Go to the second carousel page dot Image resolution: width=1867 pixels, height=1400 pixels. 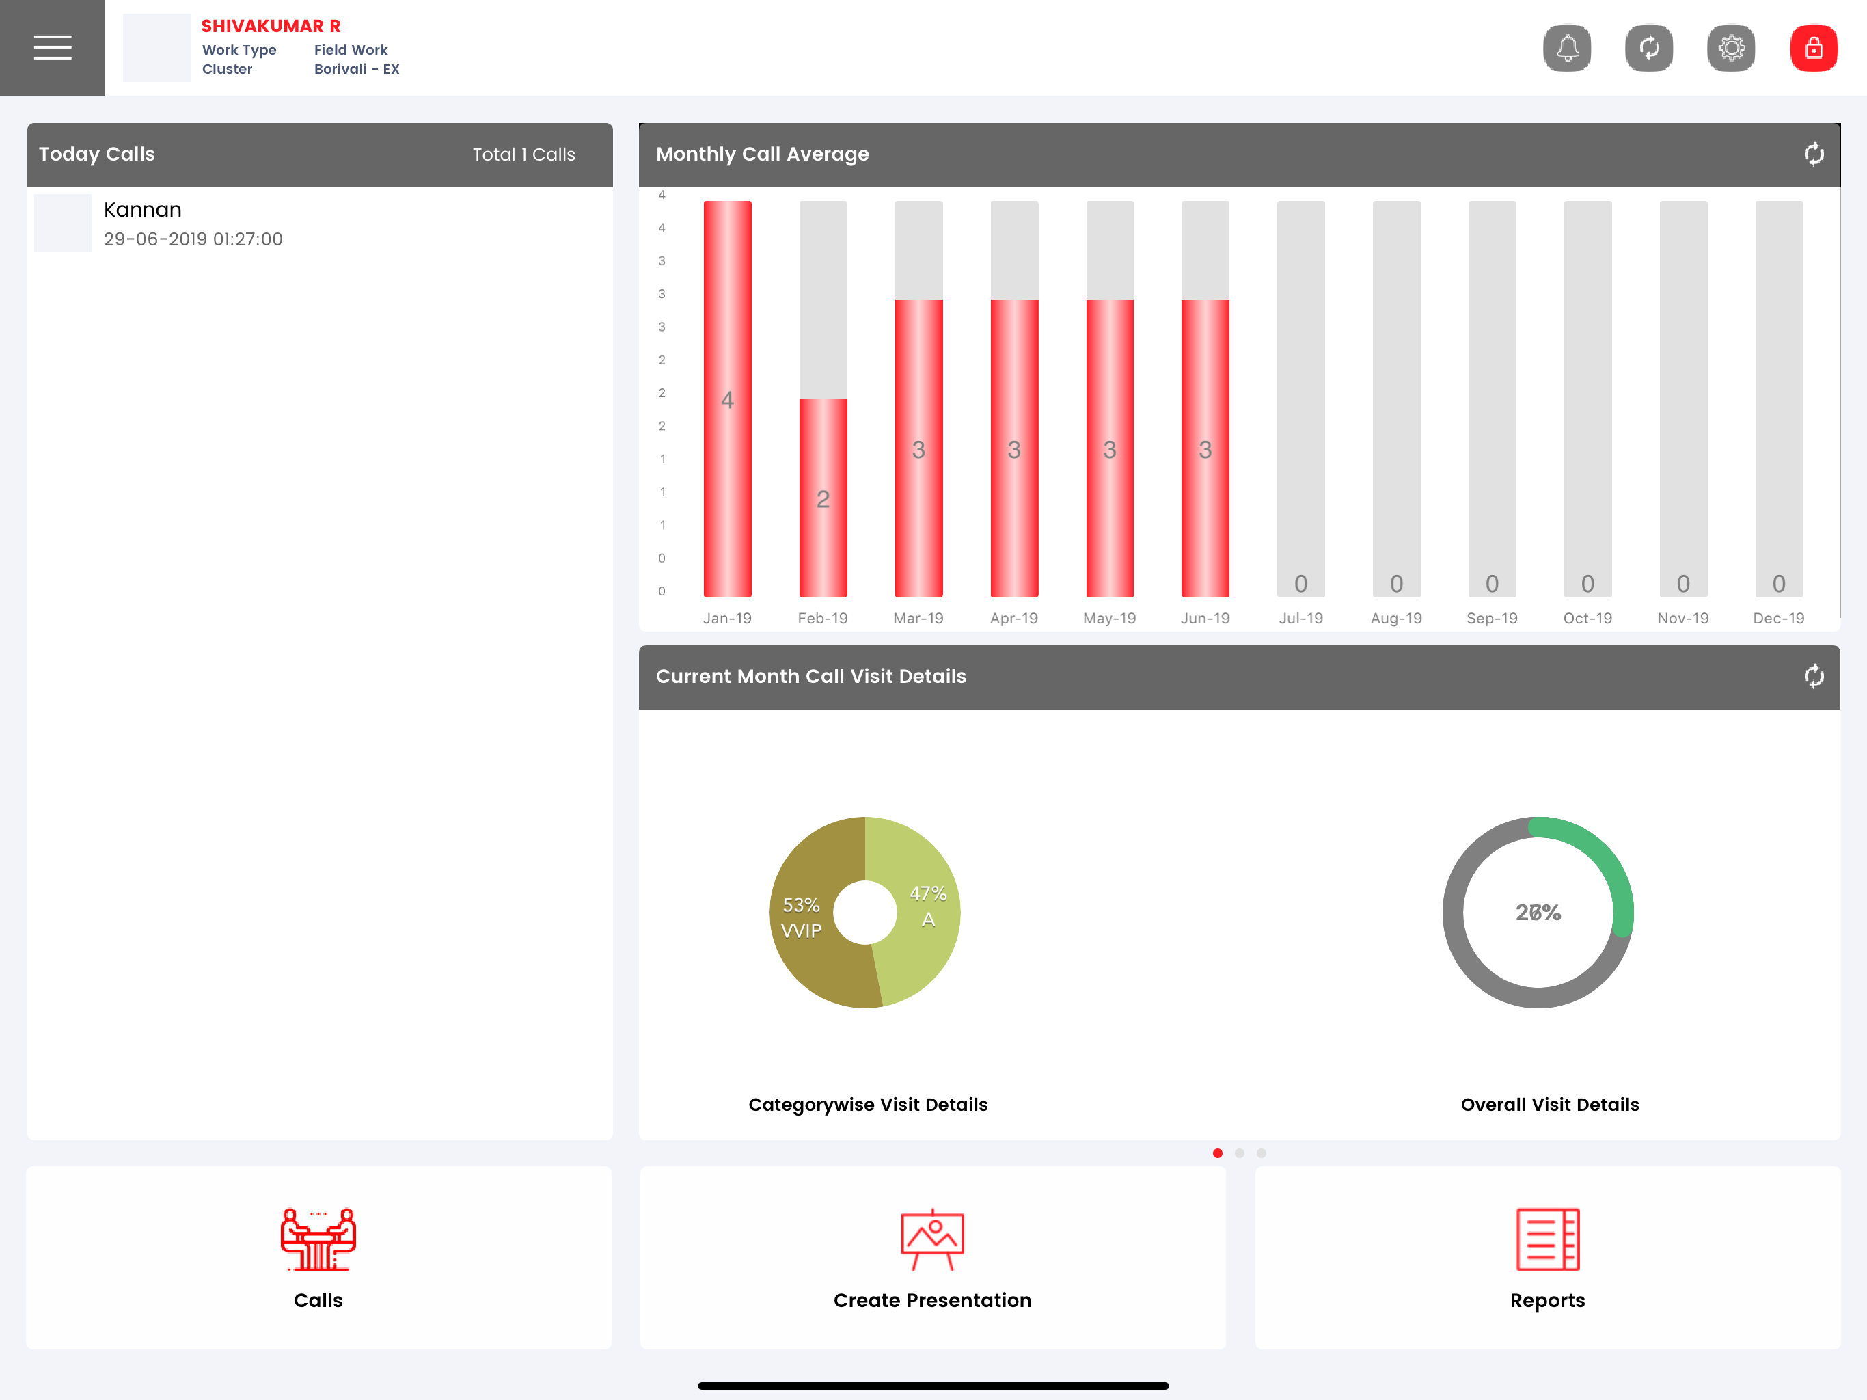1240,1153
